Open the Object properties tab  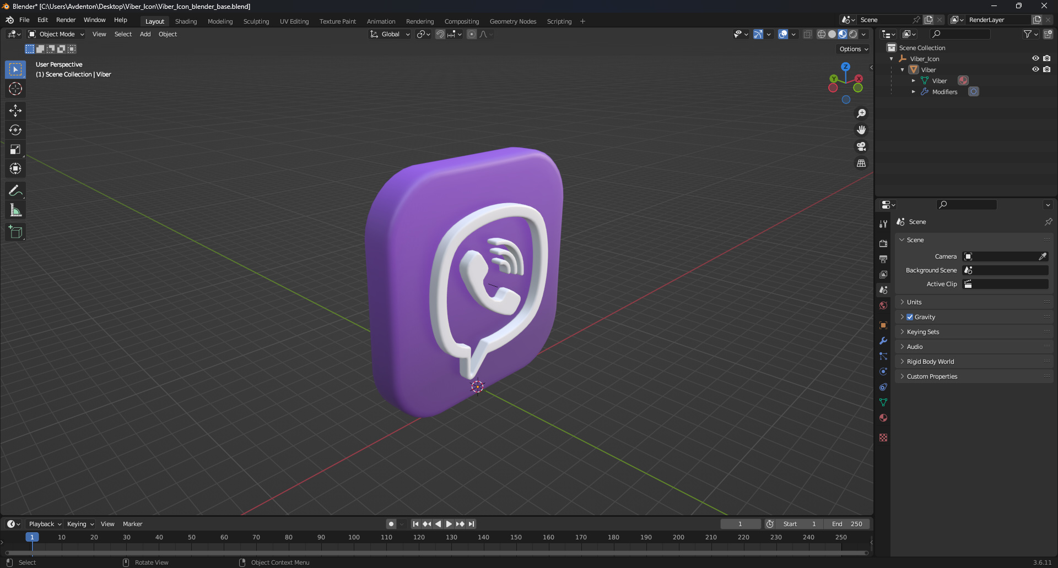pyautogui.click(x=883, y=325)
